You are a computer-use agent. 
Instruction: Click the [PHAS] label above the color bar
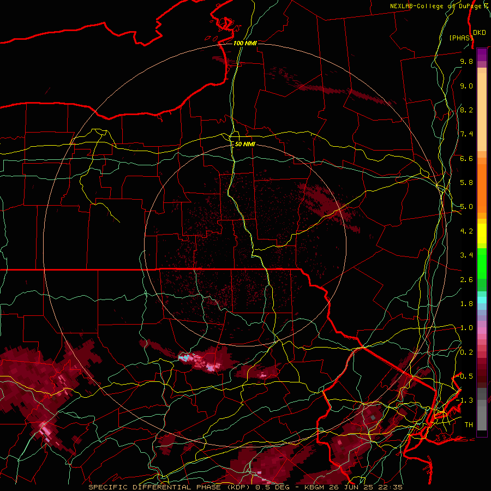pyautogui.click(x=461, y=38)
